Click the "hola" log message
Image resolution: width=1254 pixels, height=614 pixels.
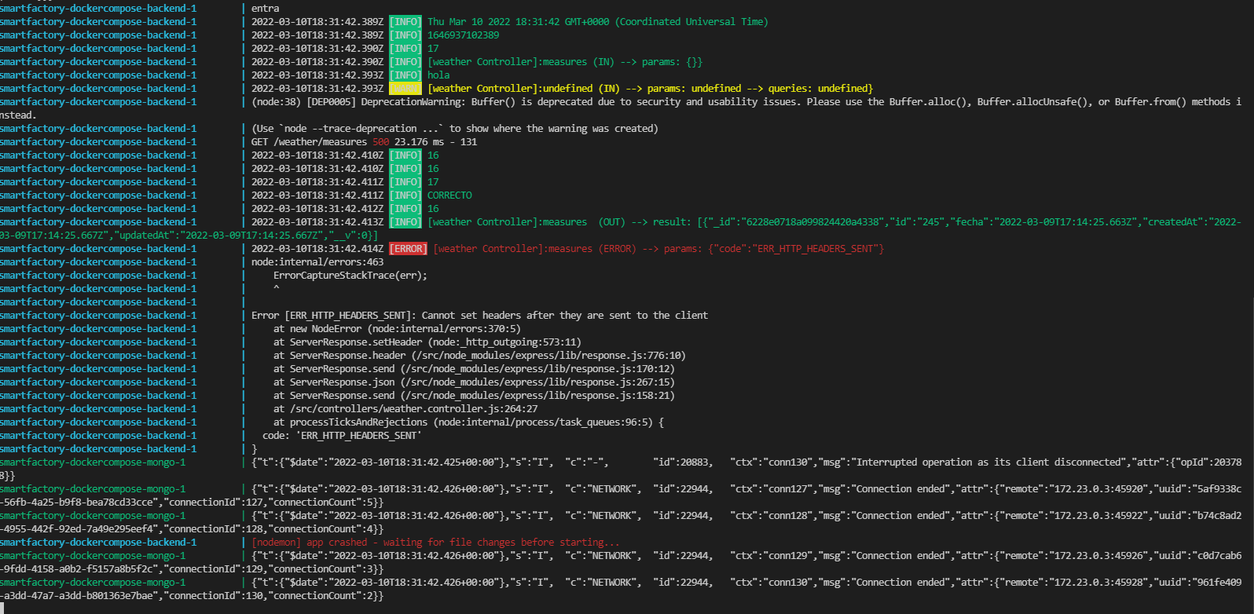click(x=438, y=75)
